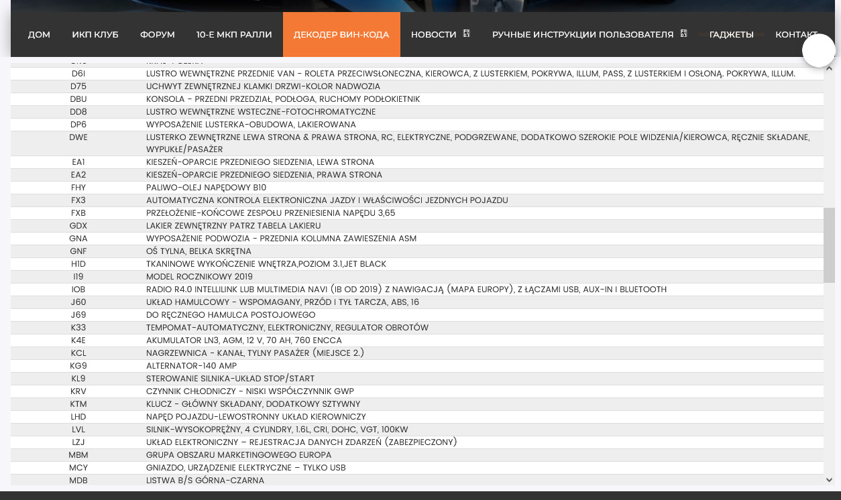This screenshot has width=841, height=500.
Task: Click description PALIWO-OLEJ NAPĘDOWY B10
Action: tap(207, 188)
